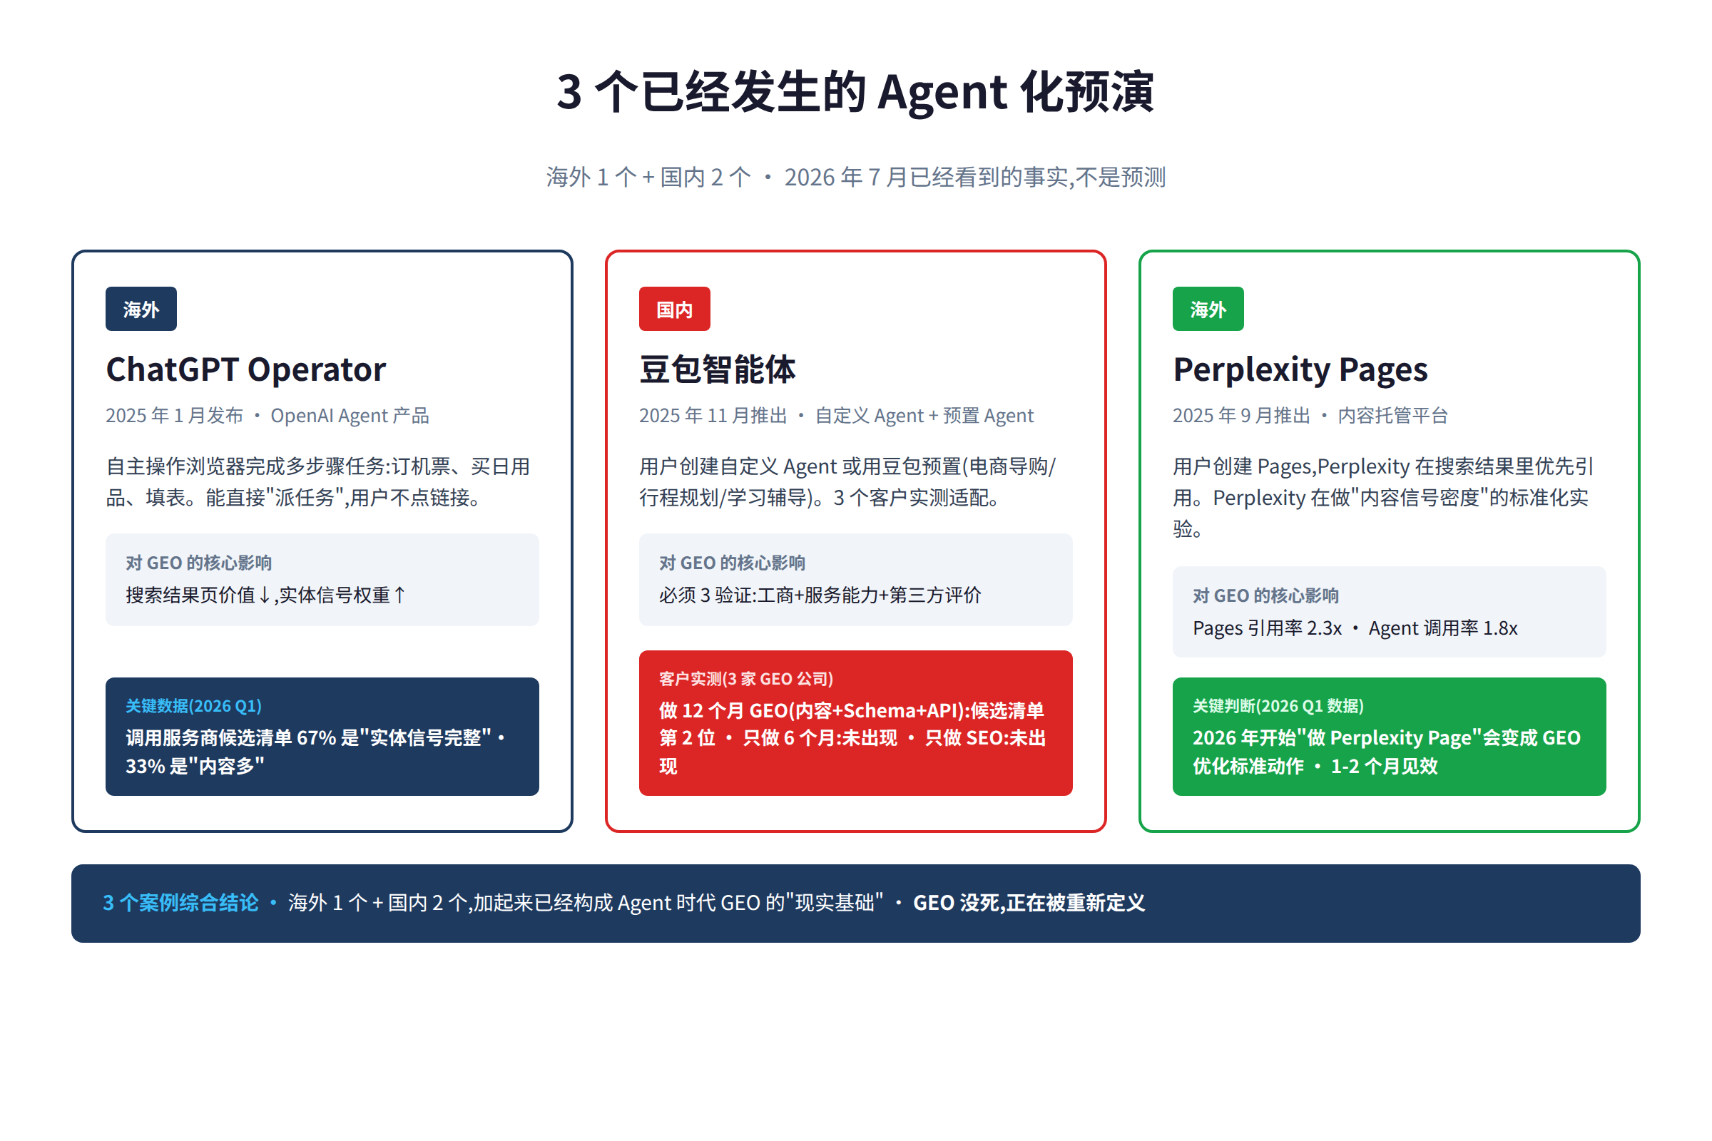
Task: Select '2025 年 9 月推出 · 内容托管平台' line
Action: (1310, 416)
